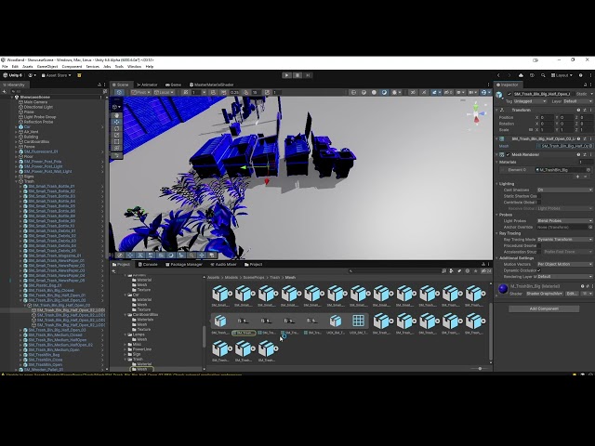Open the Console tab
Viewport: 595px width, 446px height.
[x=148, y=264]
